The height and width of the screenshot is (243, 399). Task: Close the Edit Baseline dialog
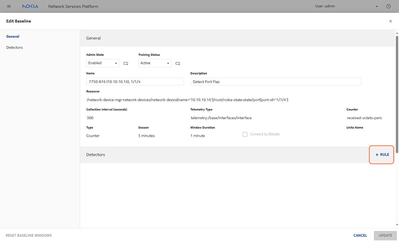[390, 21]
